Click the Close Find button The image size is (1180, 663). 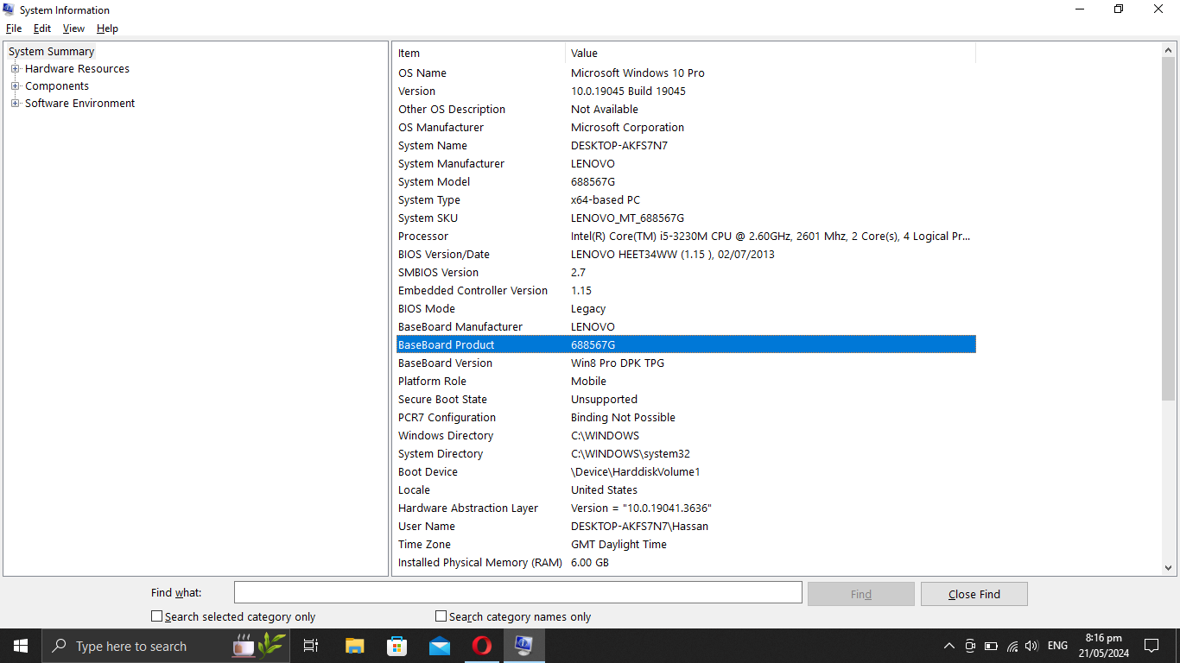tap(974, 594)
